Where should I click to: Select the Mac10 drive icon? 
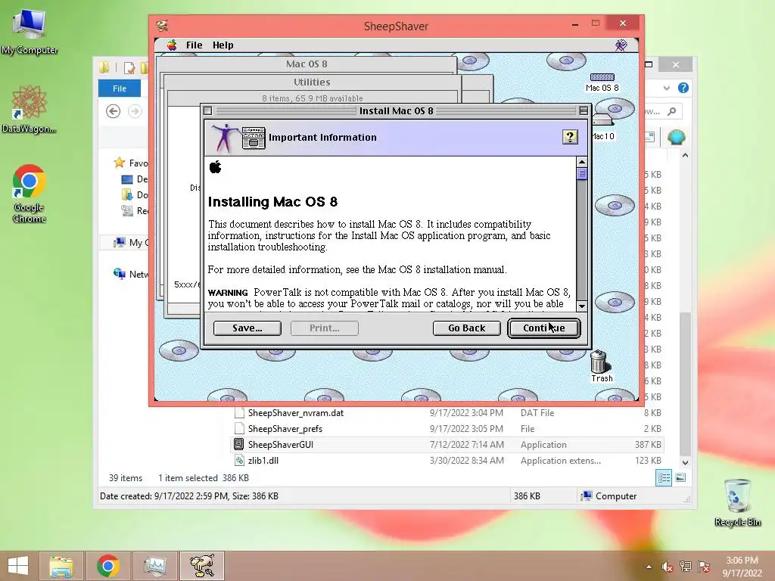click(602, 127)
